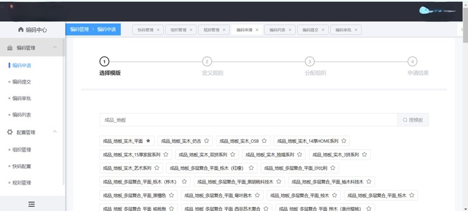
Task: Unfavorite 成品_地板_实木_平面 via filled star
Action: pyautogui.click(x=148, y=141)
